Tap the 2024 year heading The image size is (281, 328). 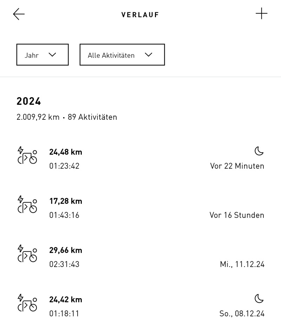tap(29, 101)
